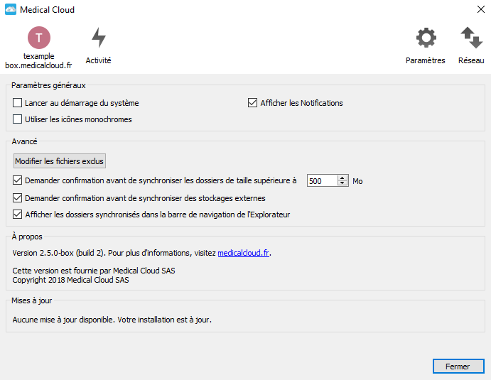Image resolution: width=491 pixels, height=380 pixels.
Task: Click the texample account avatar icon
Action: coord(39,38)
